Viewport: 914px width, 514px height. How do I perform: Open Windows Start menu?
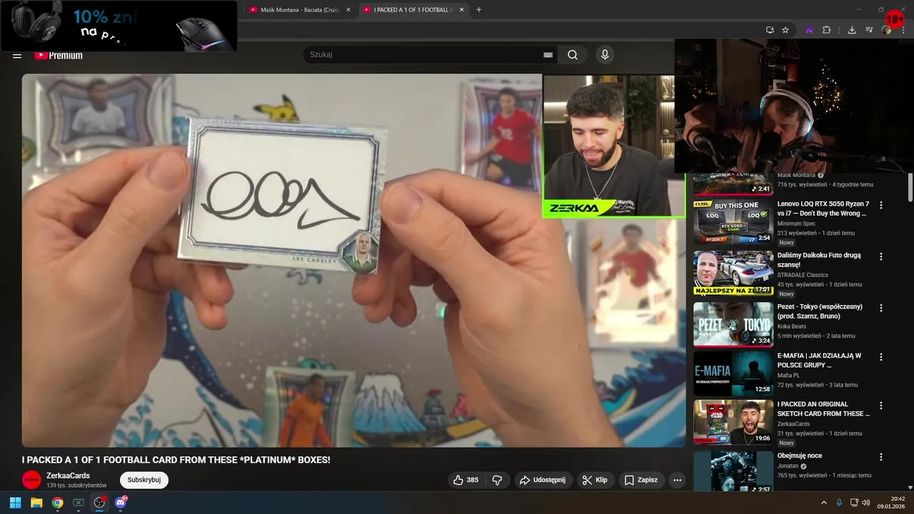point(15,503)
